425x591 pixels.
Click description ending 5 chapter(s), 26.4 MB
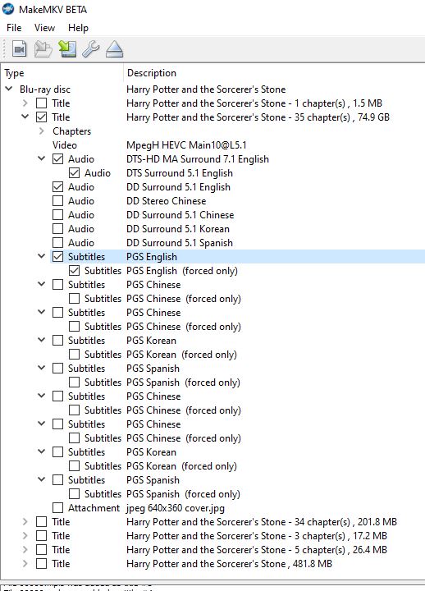point(257,549)
